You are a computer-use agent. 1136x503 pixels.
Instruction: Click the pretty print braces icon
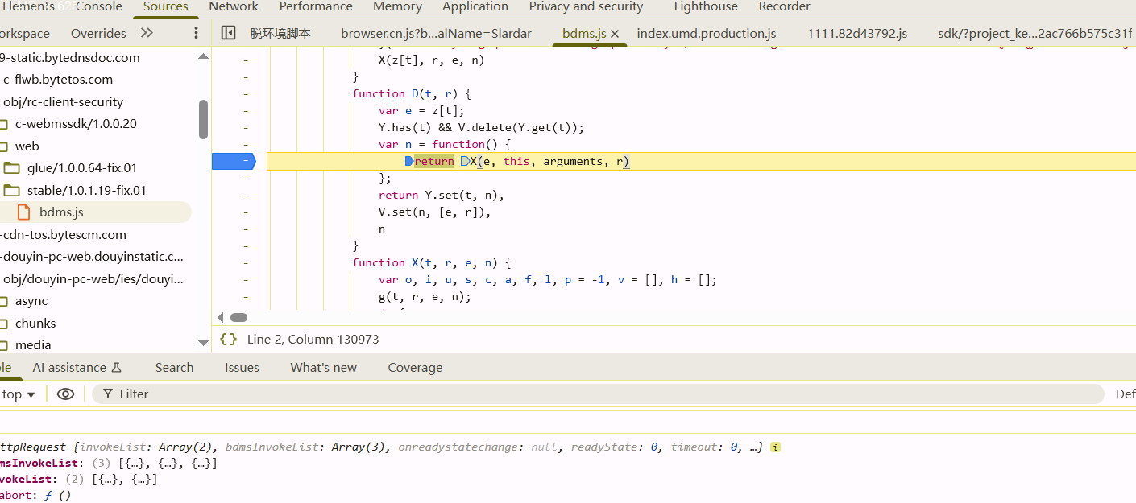pos(228,340)
